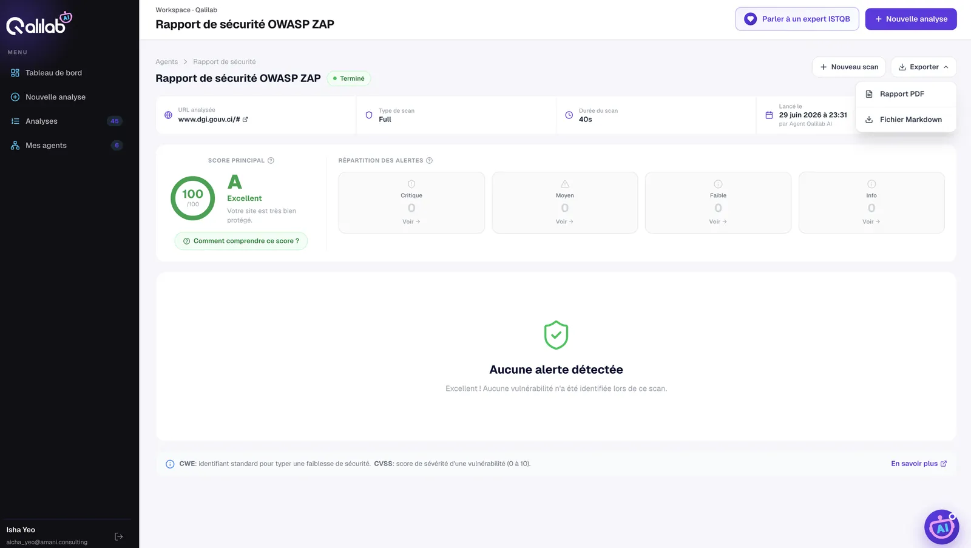971x548 pixels.
Task: Click the Faible alert circle icon
Action: click(x=718, y=184)
